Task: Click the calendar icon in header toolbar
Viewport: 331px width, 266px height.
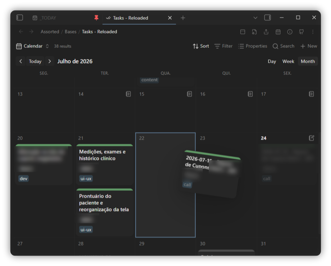Action: click(278, 32)
